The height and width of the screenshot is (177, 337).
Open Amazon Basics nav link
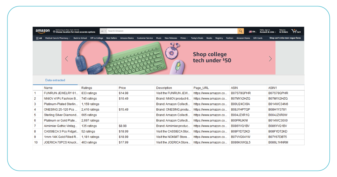(127, 38)
